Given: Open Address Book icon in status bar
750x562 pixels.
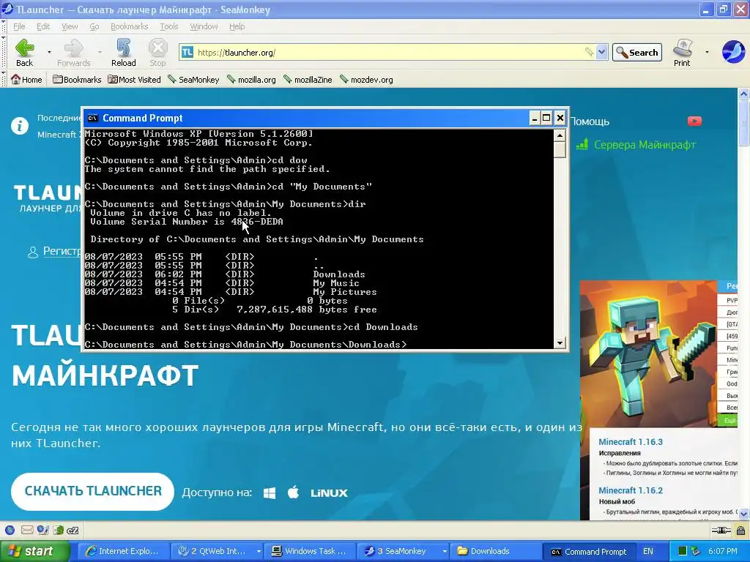Looking at the screenshot, I should pyautogui.click(x=59, y=530).
